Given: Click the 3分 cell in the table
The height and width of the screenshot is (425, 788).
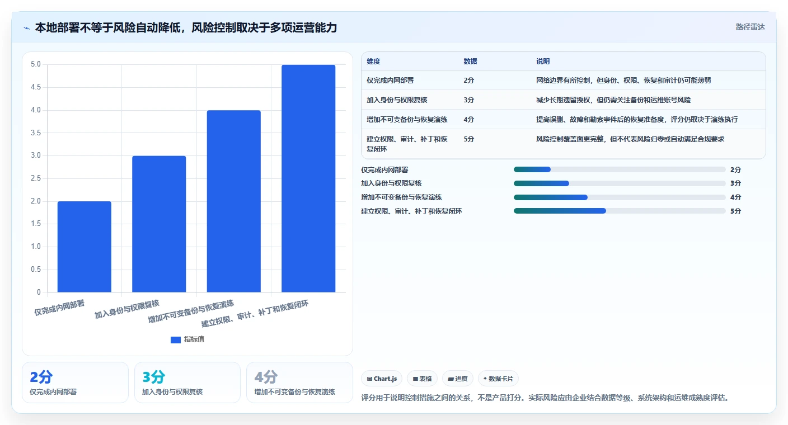Looking at the screenshot, I should tap(469, 100).
